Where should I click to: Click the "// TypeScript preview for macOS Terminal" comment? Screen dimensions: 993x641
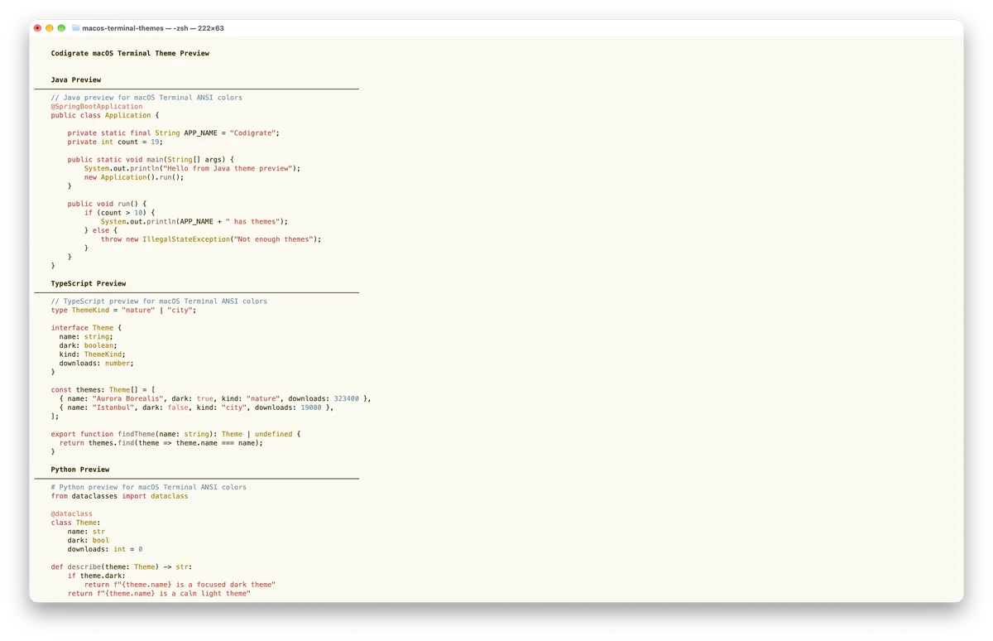159,301
